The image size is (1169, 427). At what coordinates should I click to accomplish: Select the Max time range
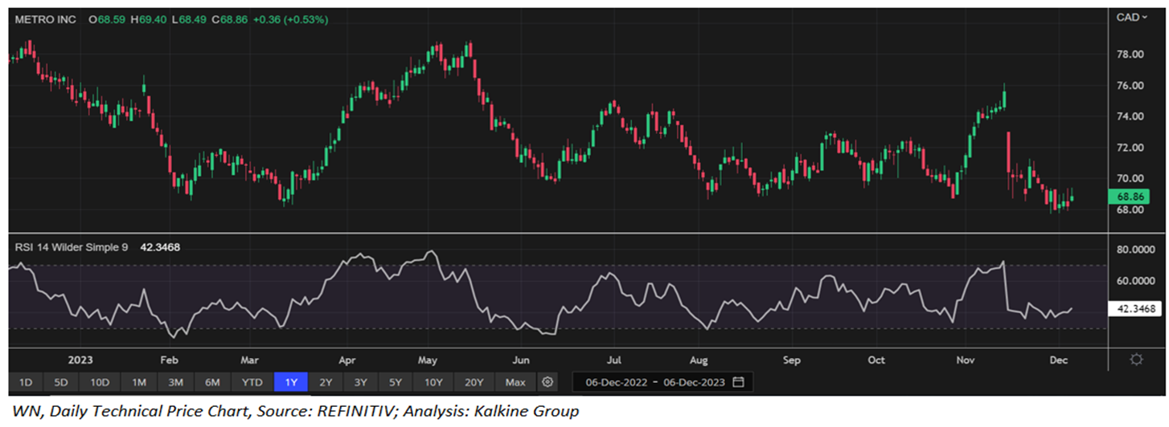pyautogui.click(x=515, y=382)
